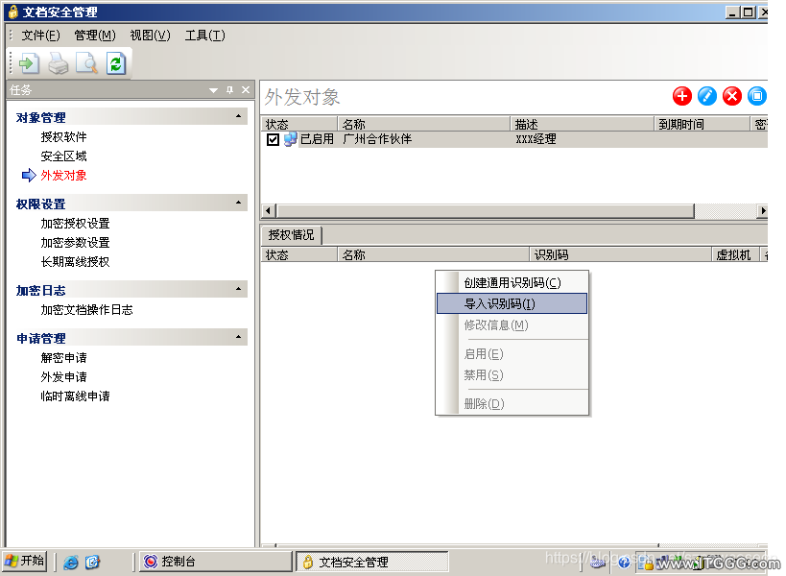
Task: Select 广州合作伙伴 cell text
Action: (x=377, y=139)
